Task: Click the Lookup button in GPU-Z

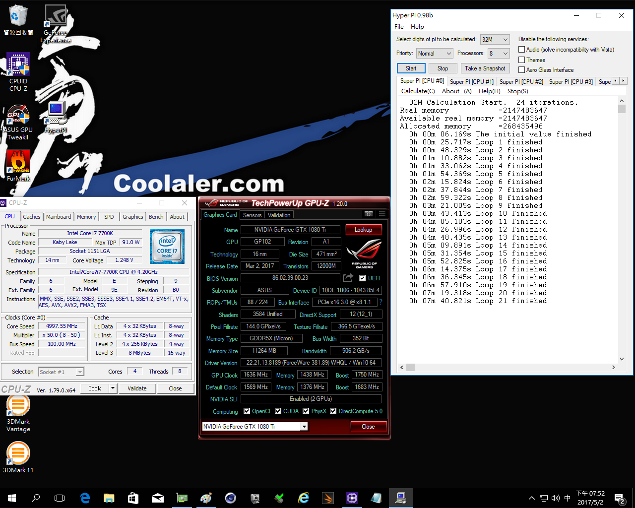Action: 363,230
